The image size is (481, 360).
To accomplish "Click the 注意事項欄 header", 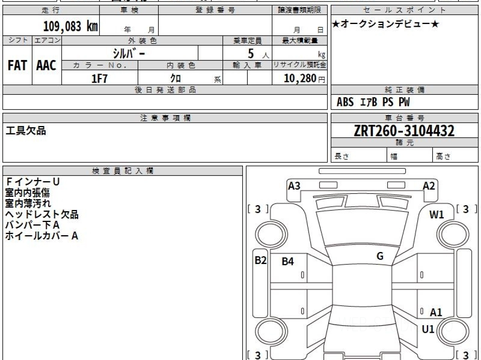I will coord(165,118).
